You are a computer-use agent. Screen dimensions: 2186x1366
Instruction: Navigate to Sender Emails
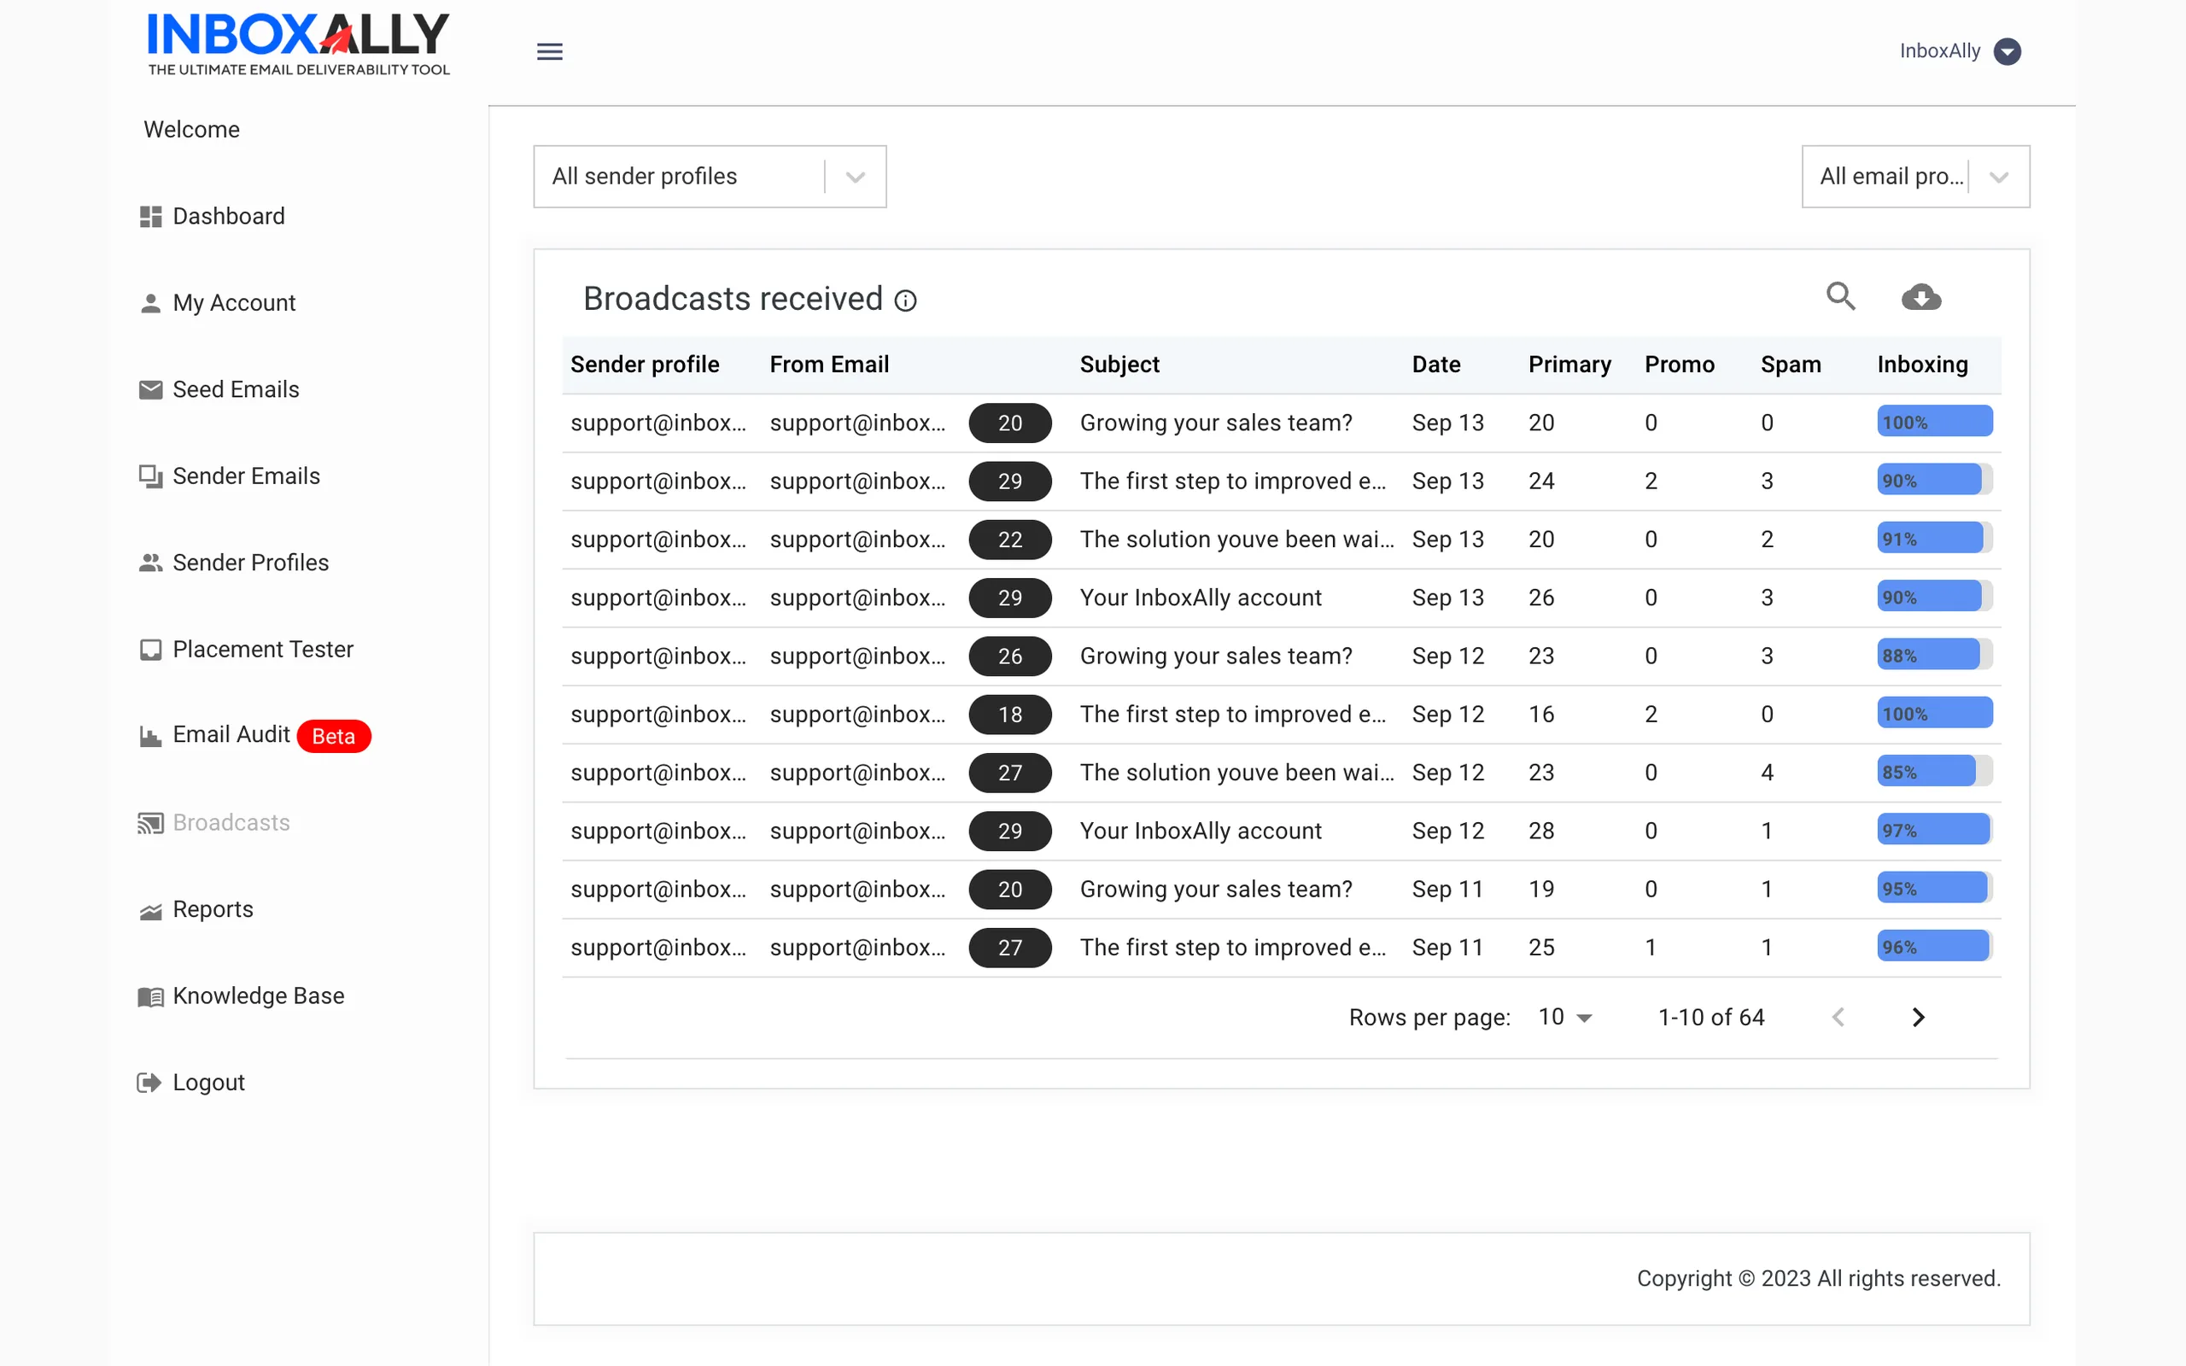click(247, 476)
